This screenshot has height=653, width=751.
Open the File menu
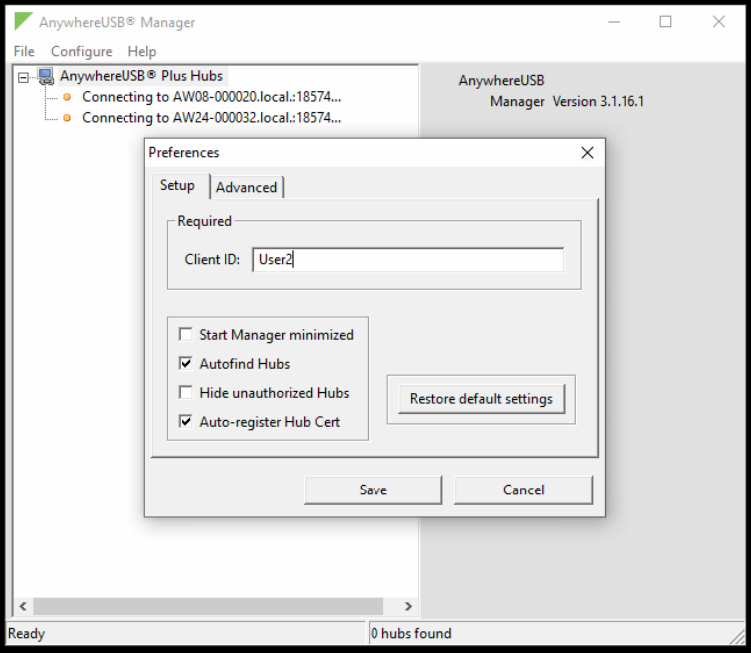click(x=24, y=51)
